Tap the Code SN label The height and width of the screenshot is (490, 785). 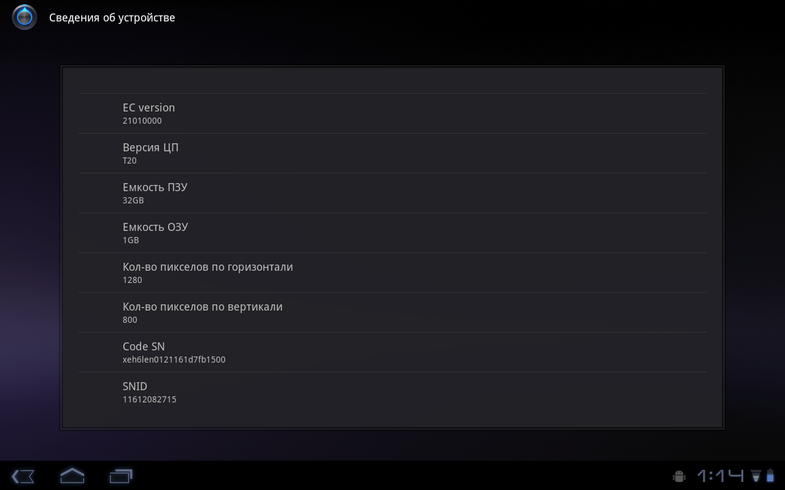click(x=144, y=346)
